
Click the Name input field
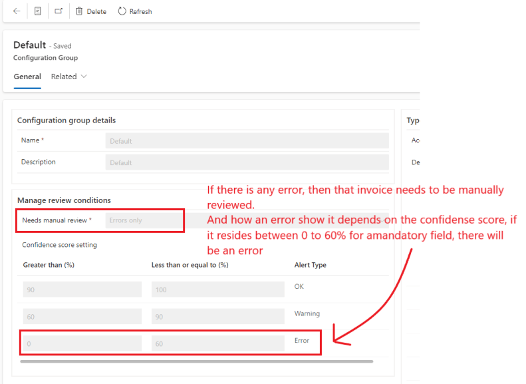coord(247,141)
